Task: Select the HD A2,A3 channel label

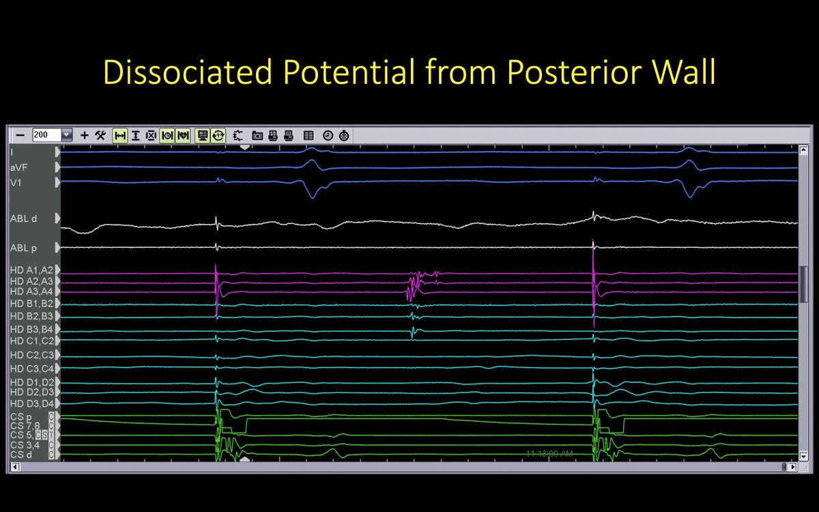Action: coord(31,281)
